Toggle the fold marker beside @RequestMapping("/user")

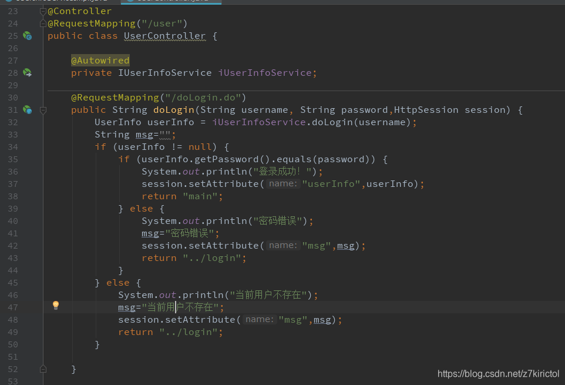pyautogui.click(x=43, y=24)
